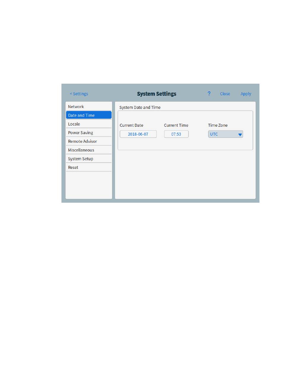Select Network in the settings list
The image size is (282, 376).
click(89, 107)
